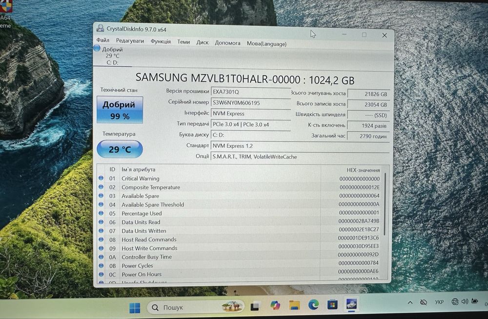Select the Composite Temperature attribute name

pos(151,187)
